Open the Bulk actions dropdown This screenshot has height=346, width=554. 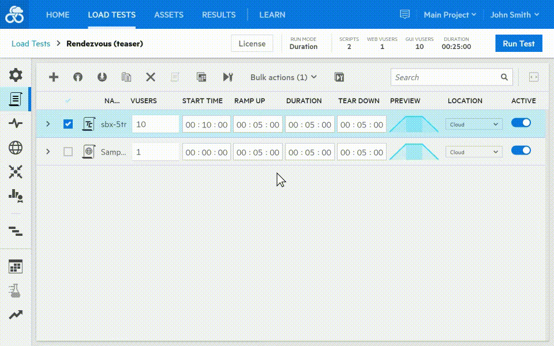pos(283,77)
